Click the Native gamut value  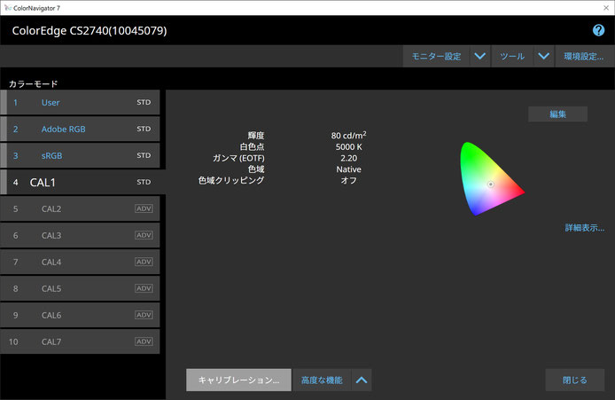point(348,169)
